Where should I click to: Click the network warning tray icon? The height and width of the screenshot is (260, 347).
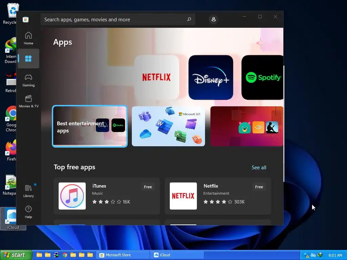(x=306, y=255)
